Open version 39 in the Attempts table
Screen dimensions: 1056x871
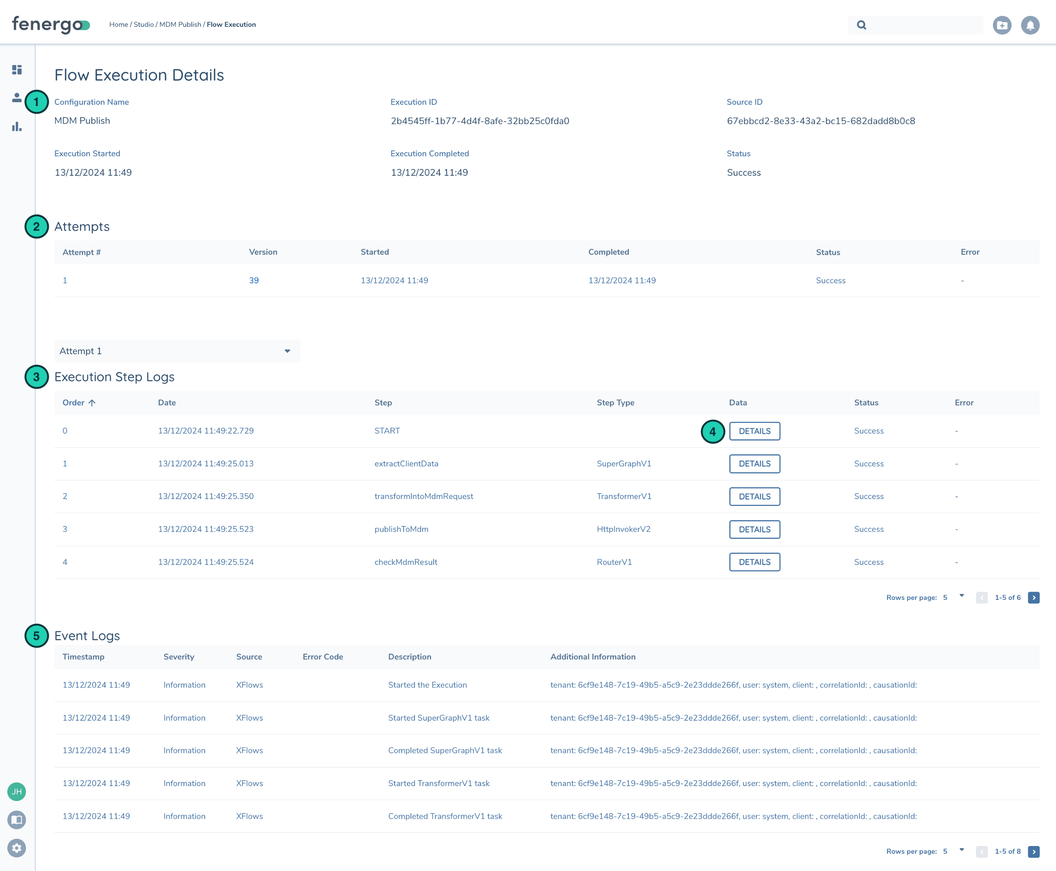coord(254,281)
